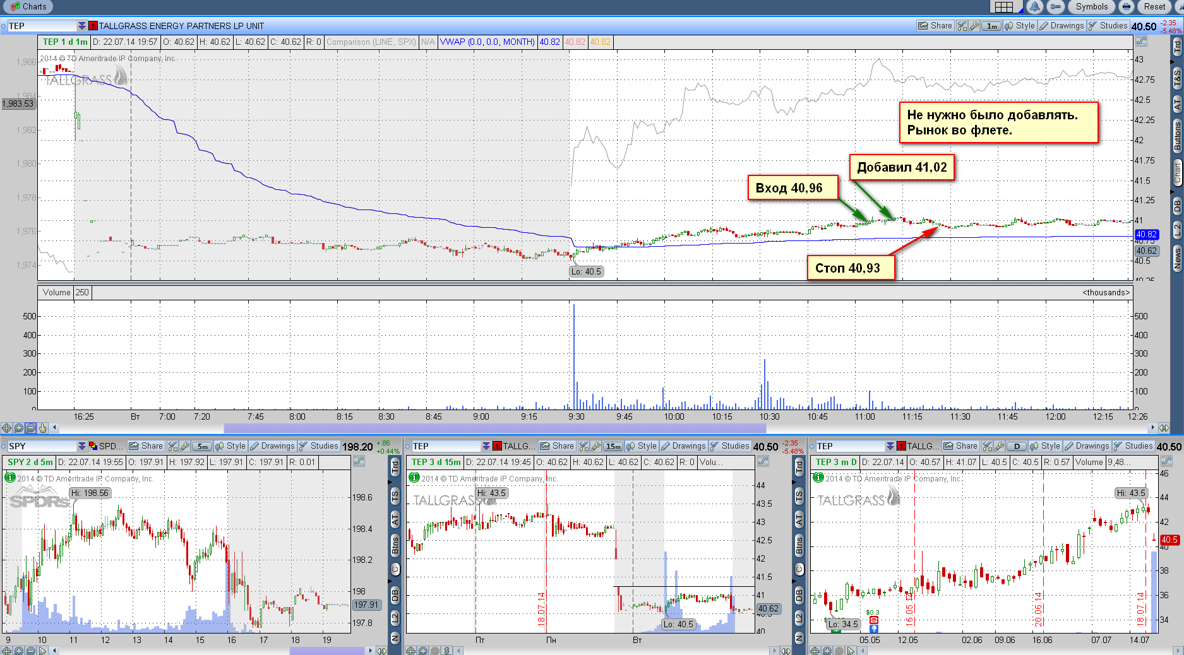The width and height of the screenshot is (1184, 655).
Task: Click the Reset button
Action: [x=1154, y=7]
